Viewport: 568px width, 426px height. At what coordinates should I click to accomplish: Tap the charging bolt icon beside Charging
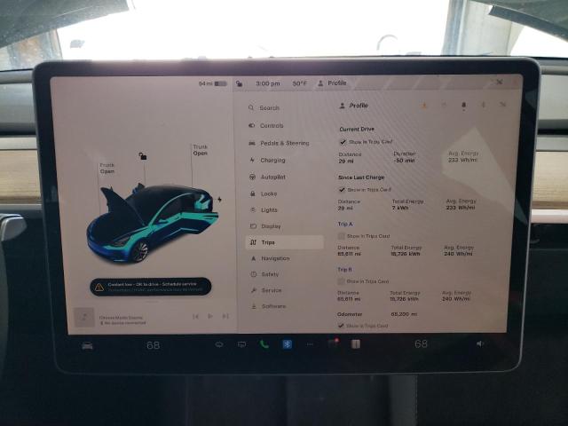[252, 160]
